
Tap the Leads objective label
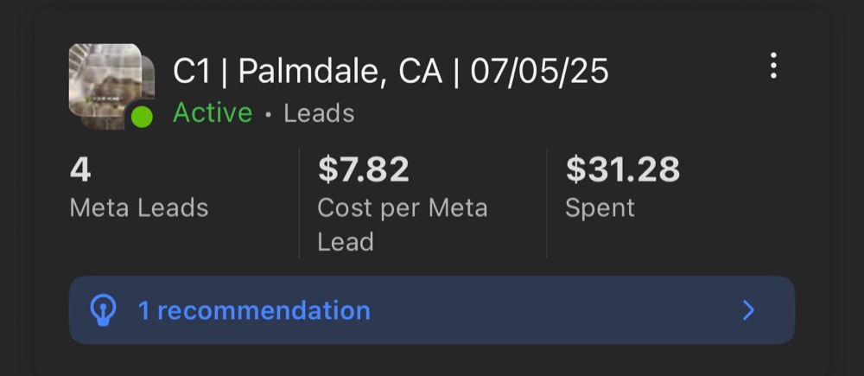(319, 113)
